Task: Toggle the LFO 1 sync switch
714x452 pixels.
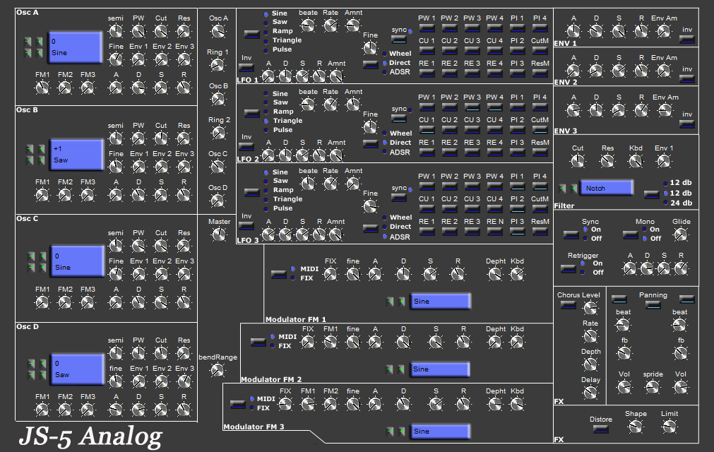Action: pos(399,40)
